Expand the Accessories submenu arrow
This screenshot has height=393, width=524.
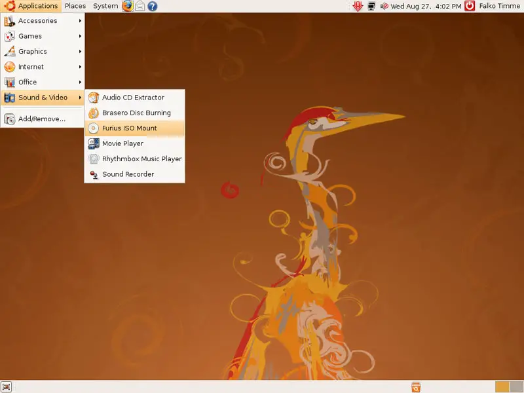coord(80,21)
